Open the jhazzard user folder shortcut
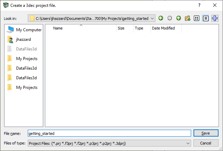 [x=23, y=39]
